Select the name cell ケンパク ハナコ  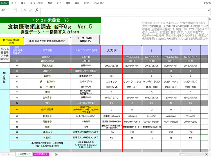(x=132, y=81)
